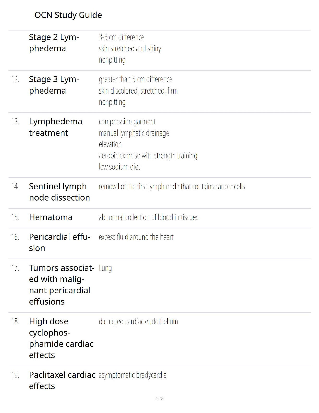
Task: Click the OCN Study Guide title
Action: coord(68,15)
